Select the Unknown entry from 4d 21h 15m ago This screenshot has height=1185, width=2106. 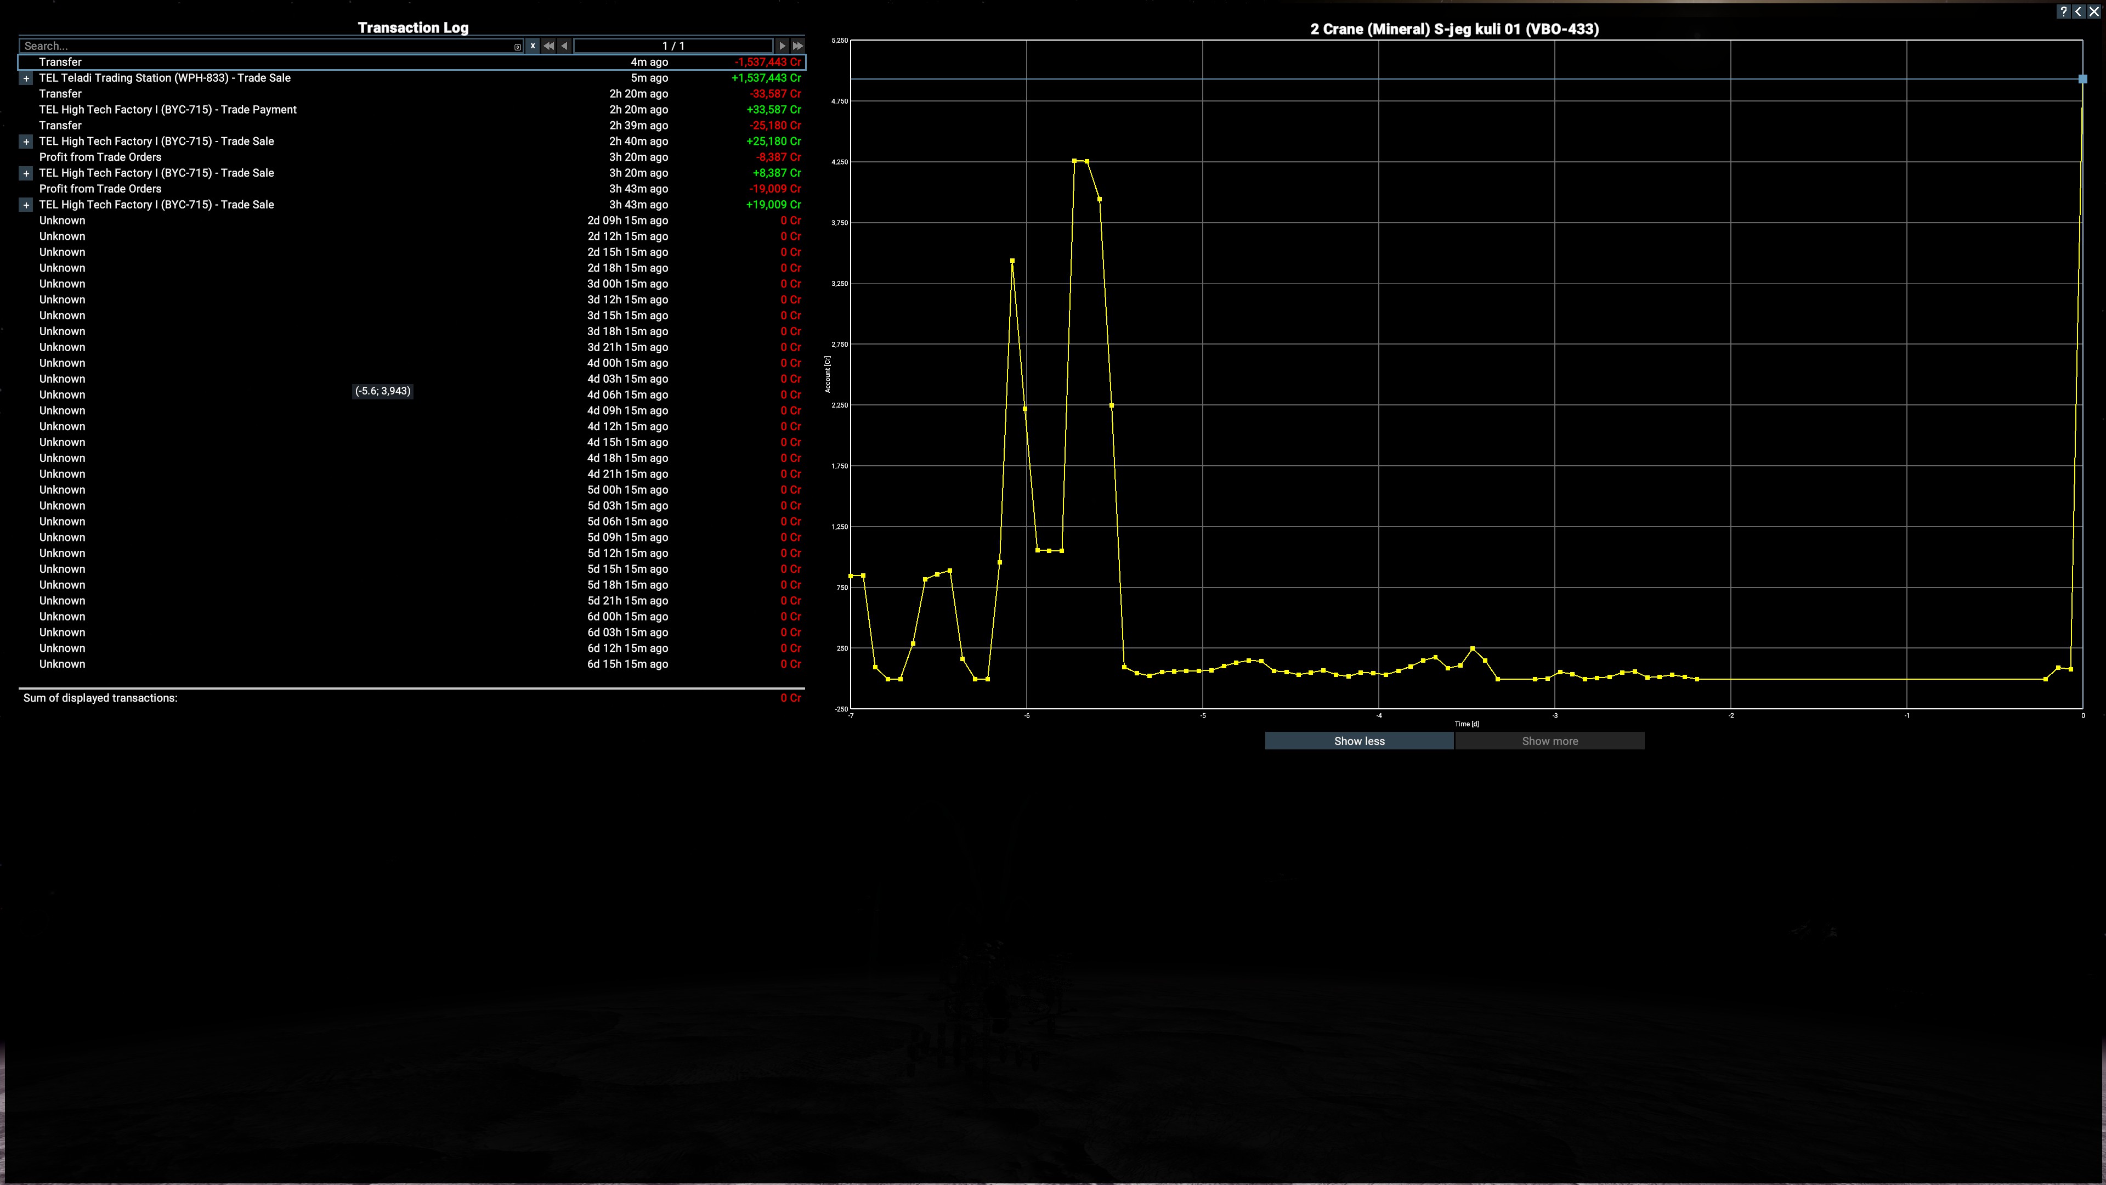click(x=412, y=475)
